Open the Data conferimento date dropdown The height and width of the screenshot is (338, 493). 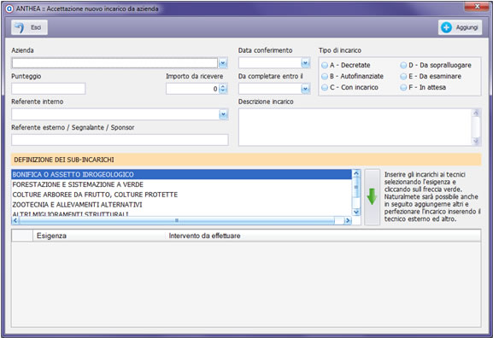pyautogui.click(x=305, y=63)
